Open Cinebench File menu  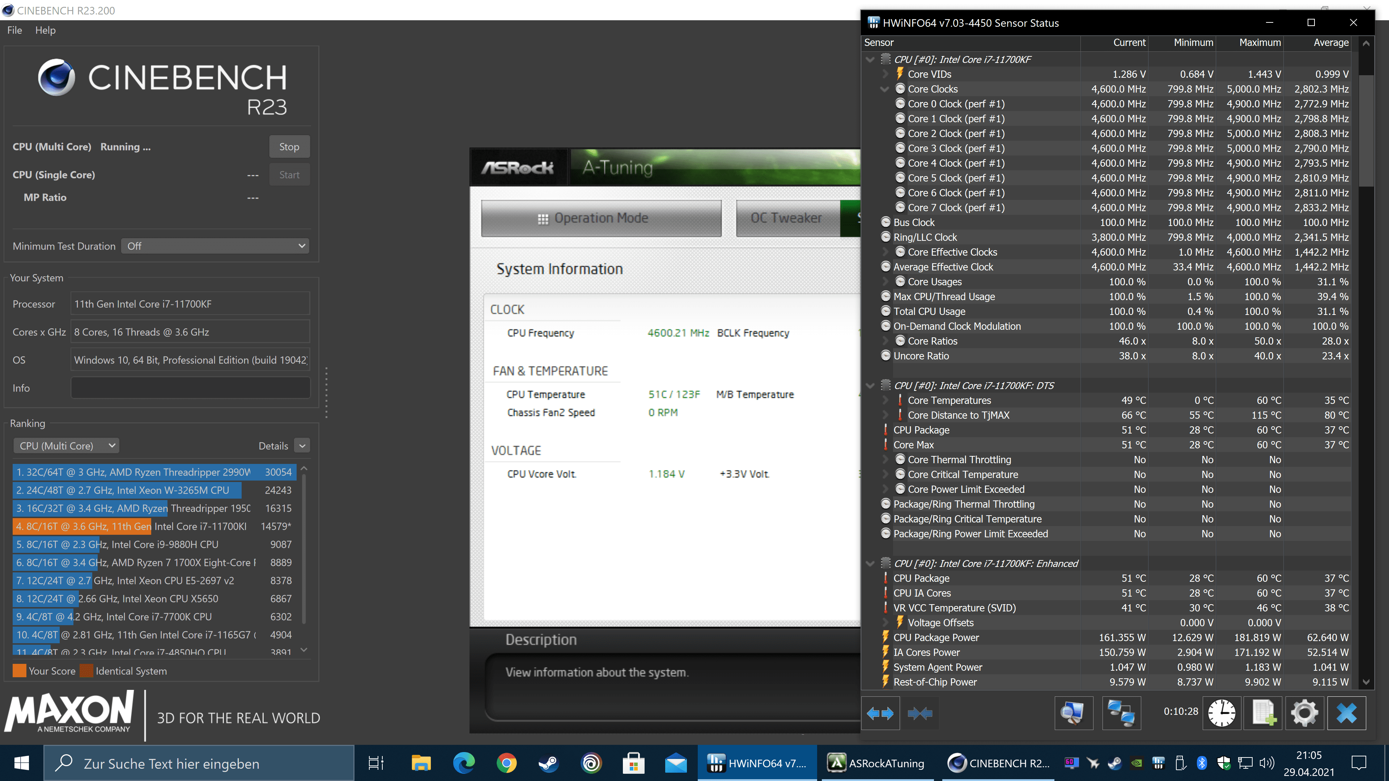14,30
